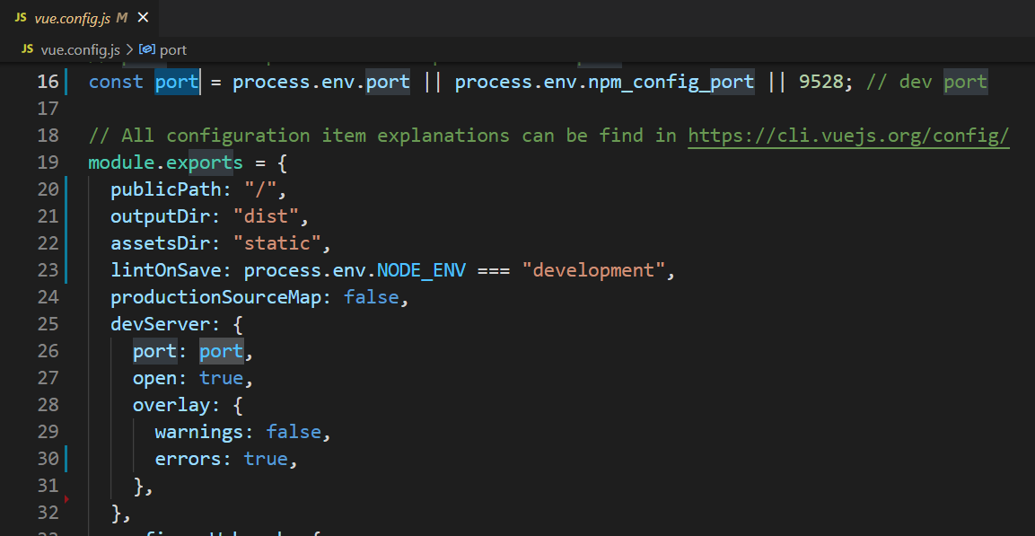
Task: Click the "dist" string value
Action: click(266, 216)
